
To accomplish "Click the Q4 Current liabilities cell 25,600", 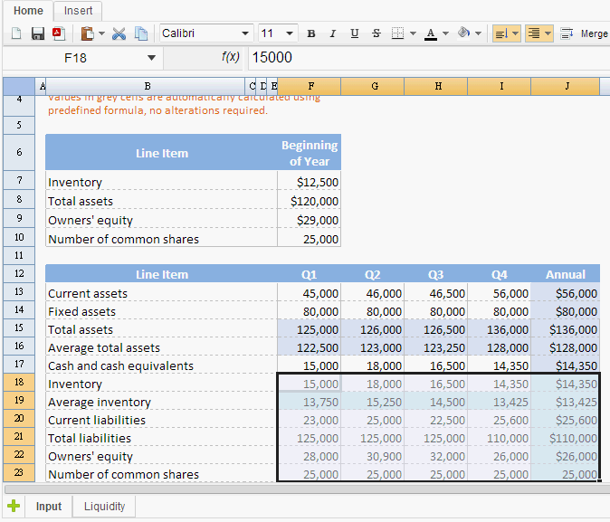I will (500, 420).
